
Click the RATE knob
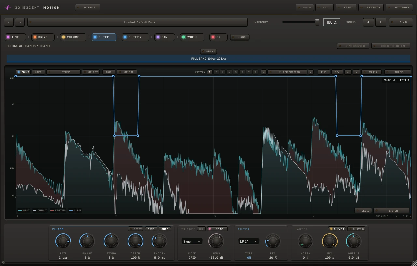coord(63,241)
